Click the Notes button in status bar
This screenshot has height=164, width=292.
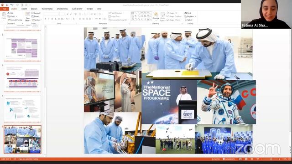[216, 159]
